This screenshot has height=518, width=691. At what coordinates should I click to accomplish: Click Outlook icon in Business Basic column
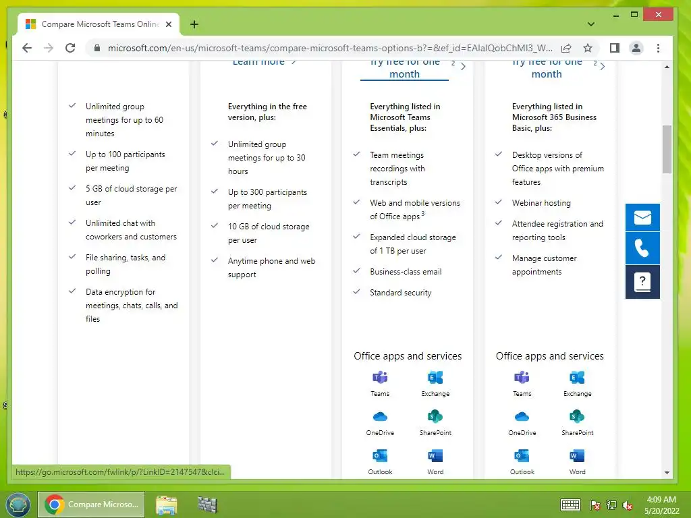click(x=380, y=455)
